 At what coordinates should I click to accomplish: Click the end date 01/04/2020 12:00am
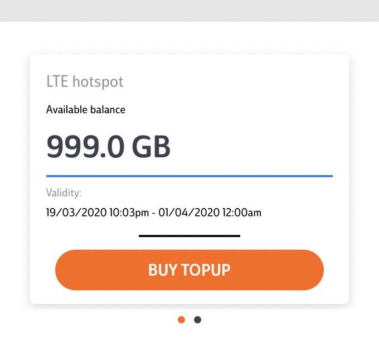210,213
